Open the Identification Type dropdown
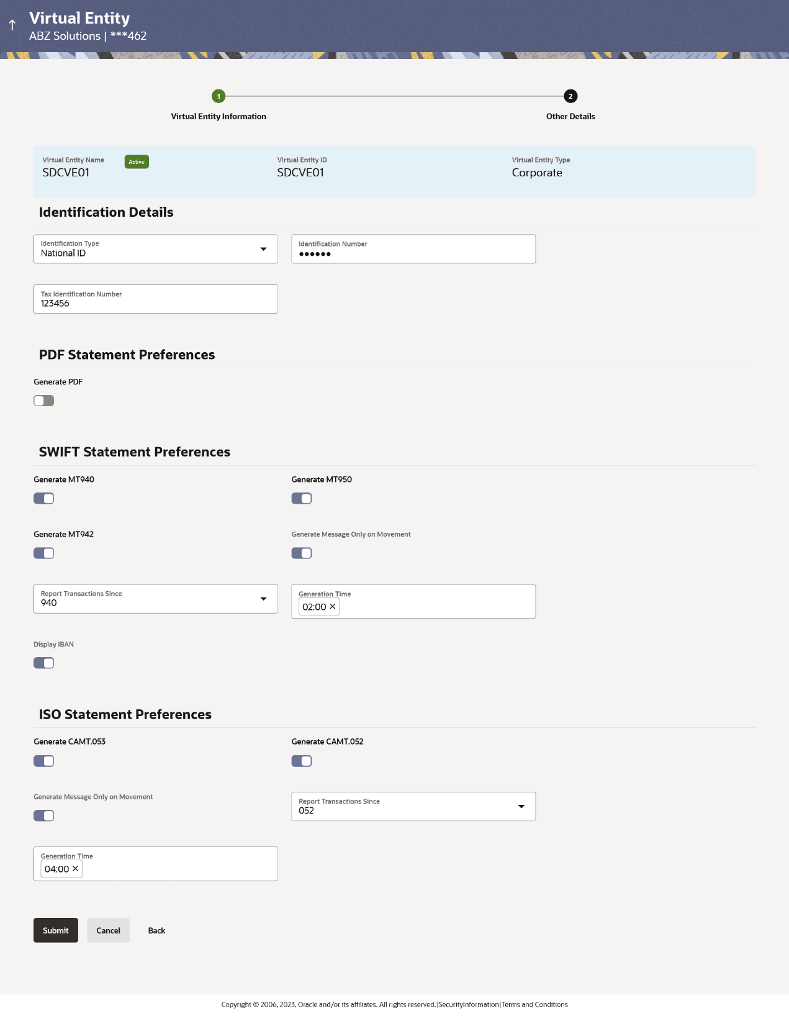 pos(155,249)
